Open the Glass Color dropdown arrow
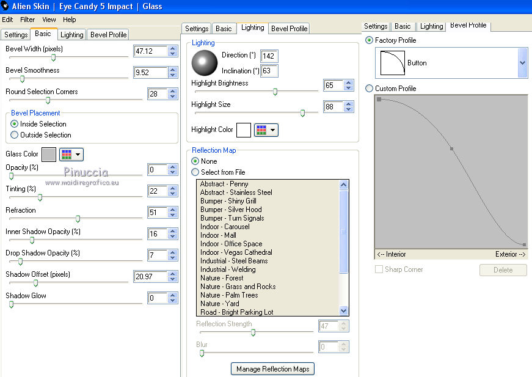This screenshot has width=532, height=377. [78, 155]
